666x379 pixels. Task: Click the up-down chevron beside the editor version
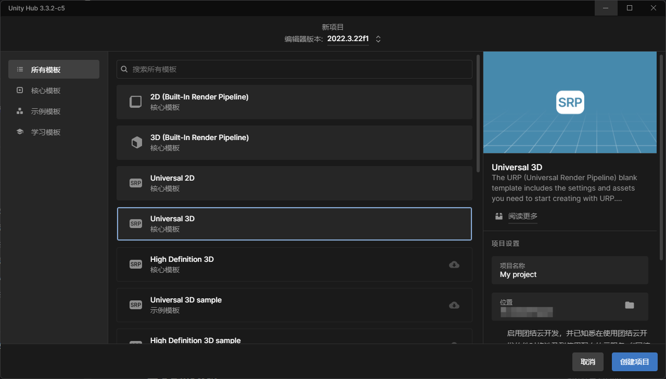[x=378, y=39]
